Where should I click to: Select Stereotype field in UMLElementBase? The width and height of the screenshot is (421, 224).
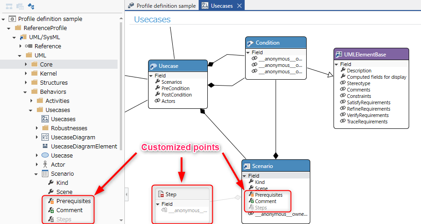click(x=359, y=83)
